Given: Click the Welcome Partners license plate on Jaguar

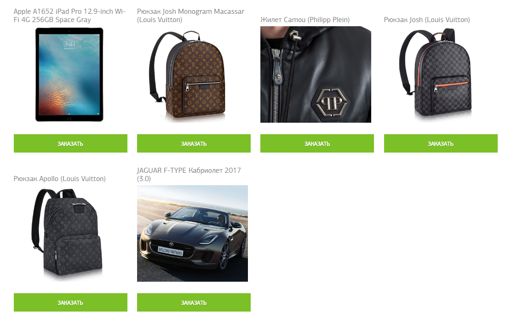Looking at the screenshot, I should pos(170,251).
